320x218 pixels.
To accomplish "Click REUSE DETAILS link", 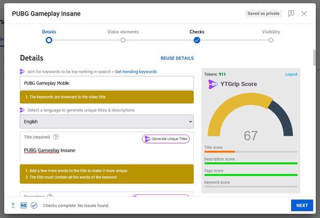I will (x=177, y=58).
